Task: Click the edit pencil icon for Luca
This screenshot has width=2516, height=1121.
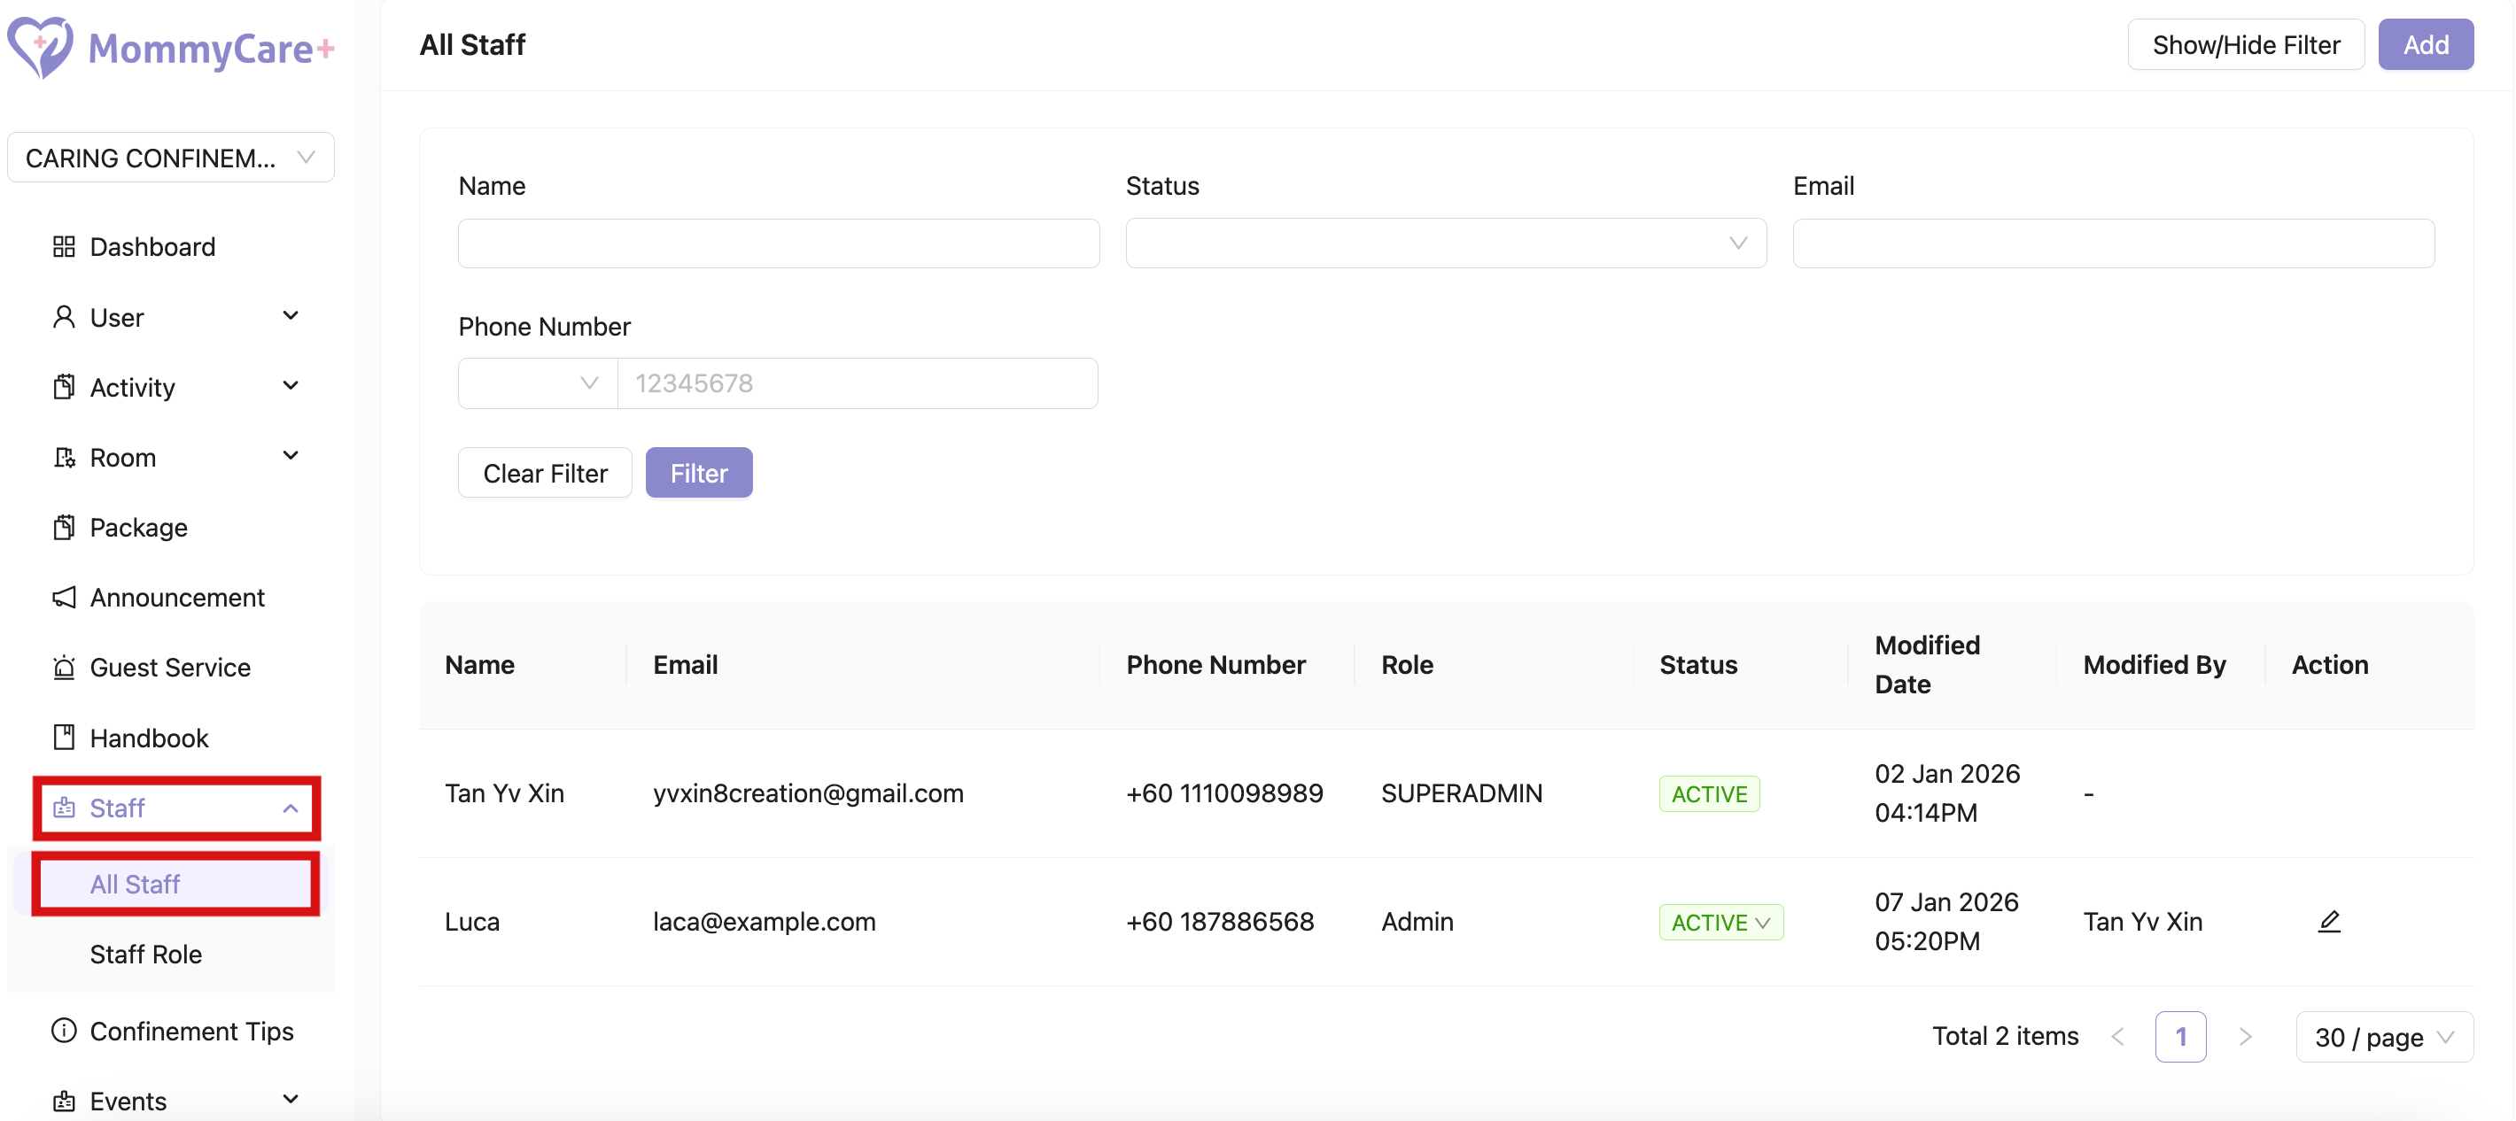Action: coord(2328,921)
